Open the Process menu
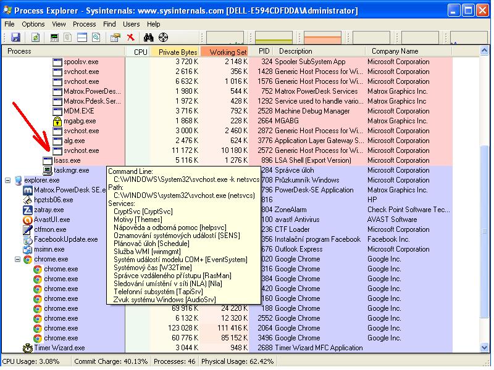The width and height of the screenshot is (494, 370). click(84, 24)
